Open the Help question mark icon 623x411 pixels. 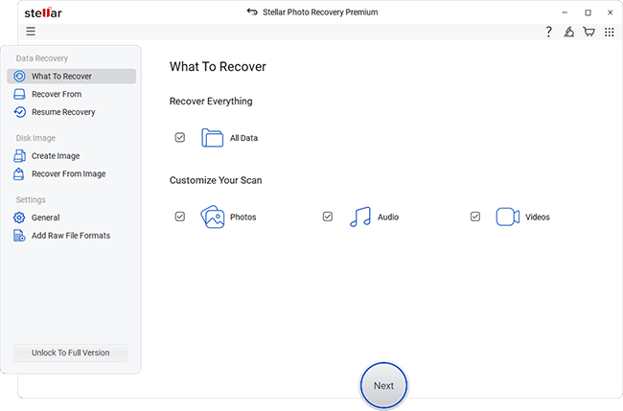pos(548,32)
